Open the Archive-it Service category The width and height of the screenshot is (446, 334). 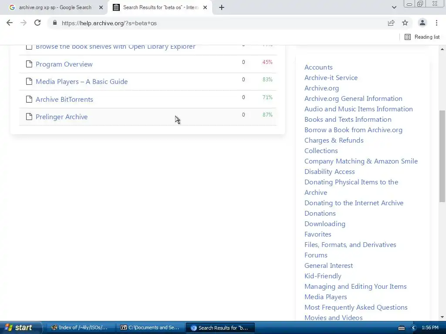331,77
